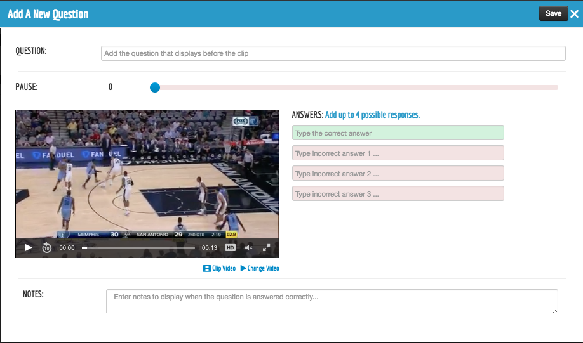Click the pause slider handle
Image resolution: width=583 pixels, height=343 pixels.
tap(154, 87)
